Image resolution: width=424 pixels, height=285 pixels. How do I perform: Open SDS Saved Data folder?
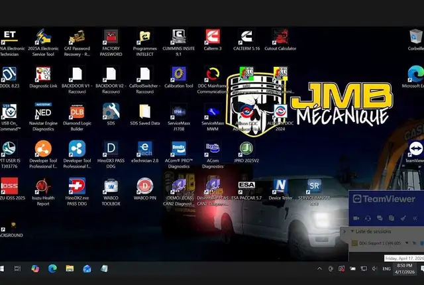pyautogui.click(x=145, y=115)
